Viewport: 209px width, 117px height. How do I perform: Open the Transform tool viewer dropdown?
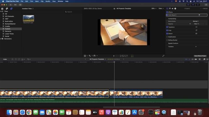point(86,56)
